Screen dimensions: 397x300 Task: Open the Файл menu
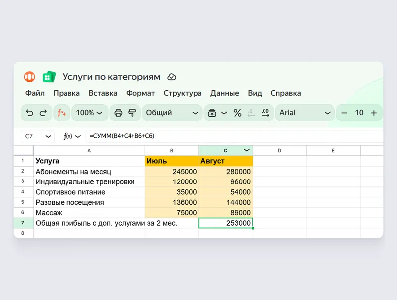[x=35, y=93]
